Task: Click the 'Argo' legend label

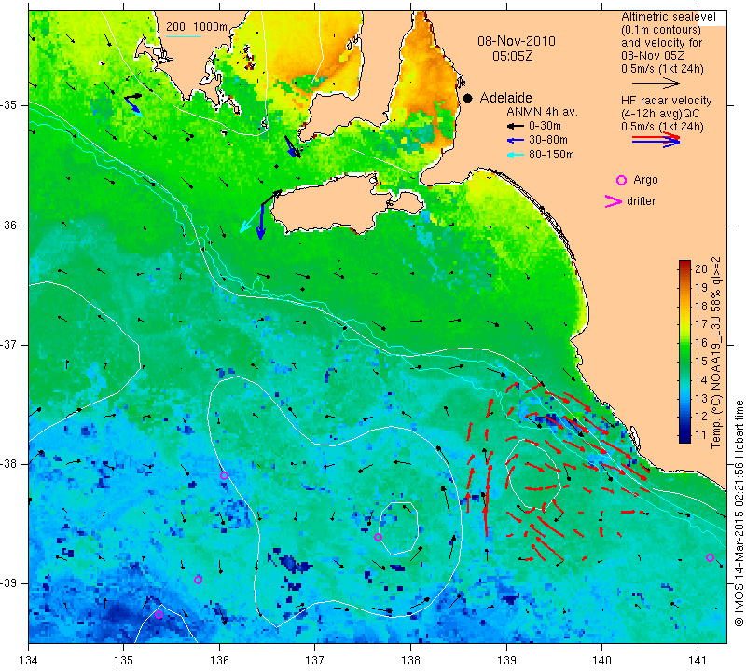Action: click(645, 180)
